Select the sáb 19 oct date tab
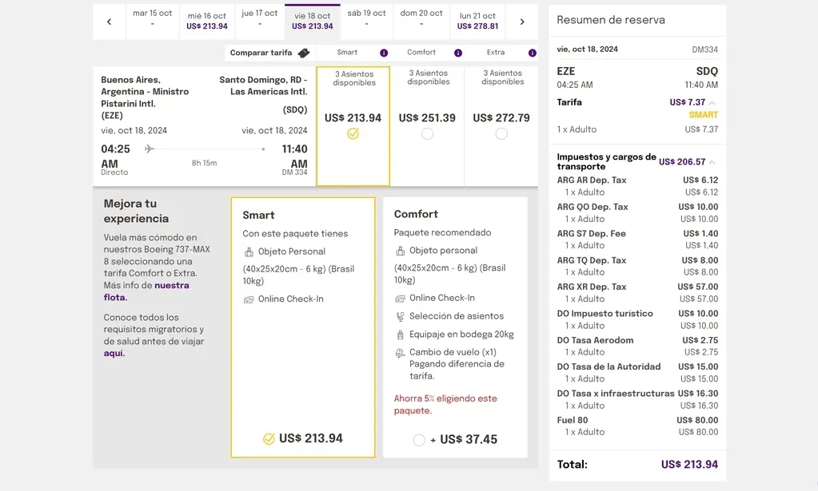 (x=366, y=18)
